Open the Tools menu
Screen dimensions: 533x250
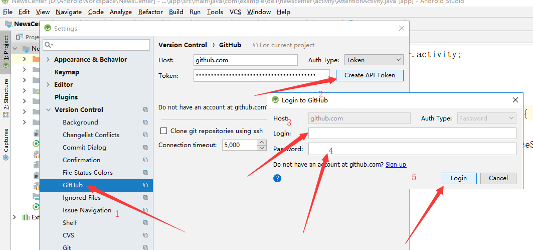(x=215, y=12)
